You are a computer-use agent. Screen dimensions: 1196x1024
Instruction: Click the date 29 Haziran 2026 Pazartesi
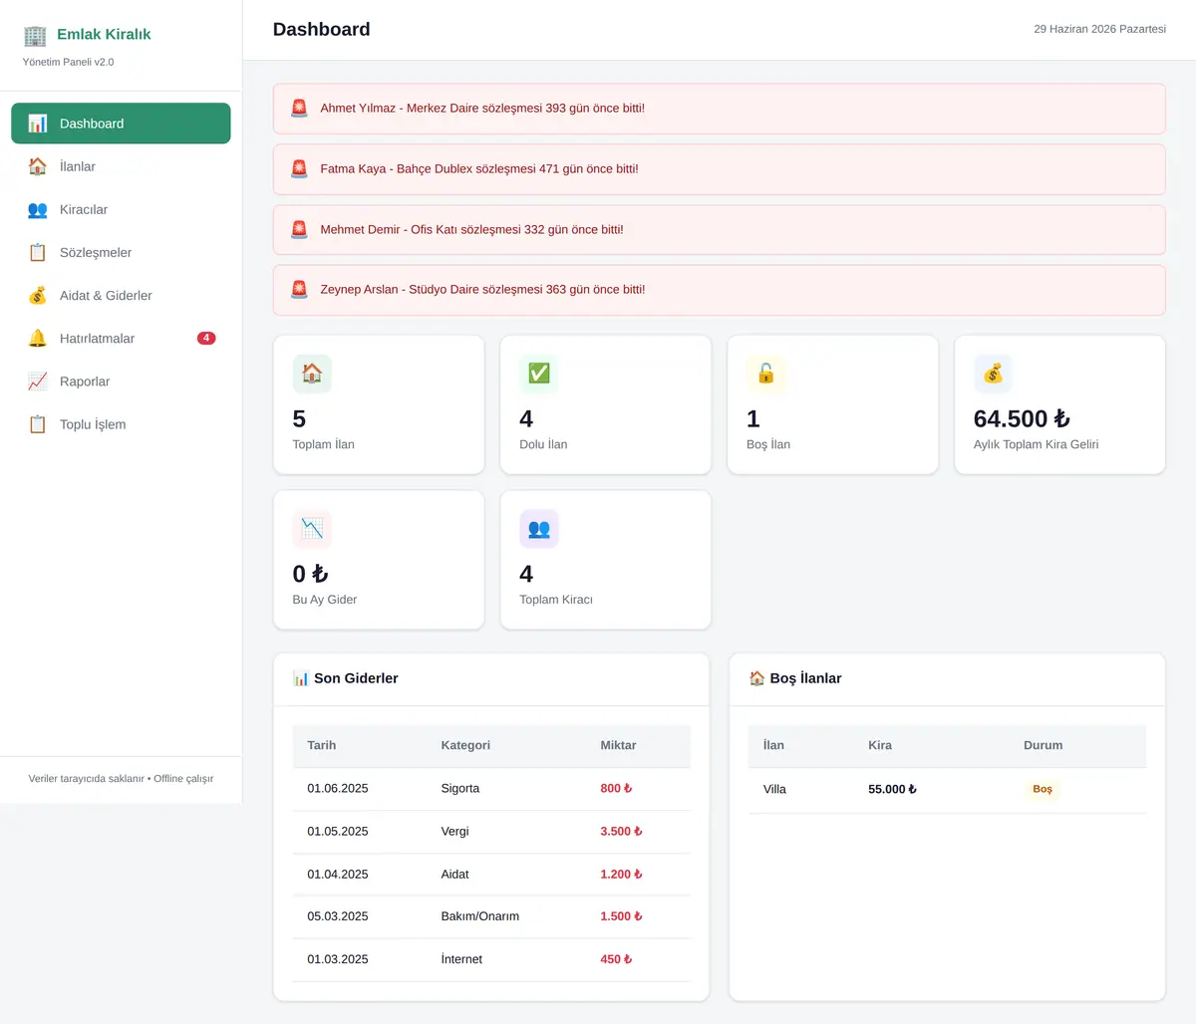(x=1099, y=29)
